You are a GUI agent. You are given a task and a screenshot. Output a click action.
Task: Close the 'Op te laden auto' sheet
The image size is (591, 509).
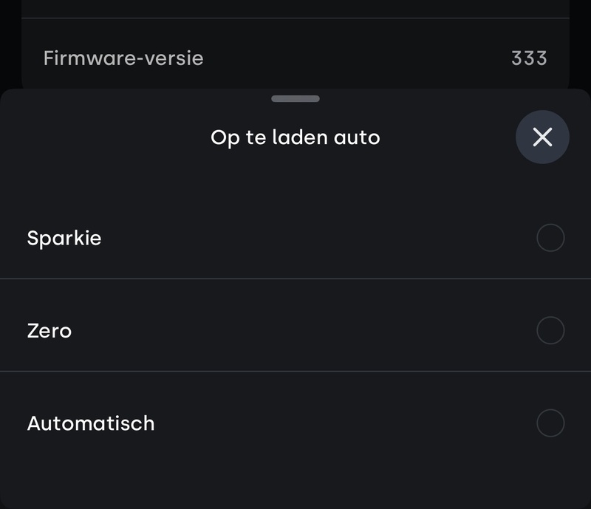tap(542, 137)
